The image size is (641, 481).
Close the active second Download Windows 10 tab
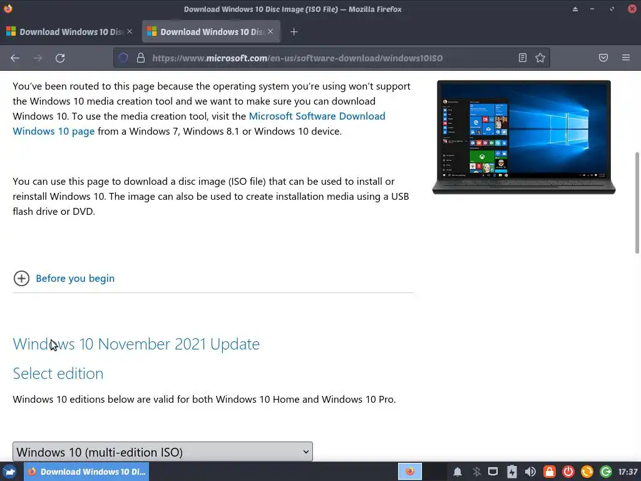(270, 31)
